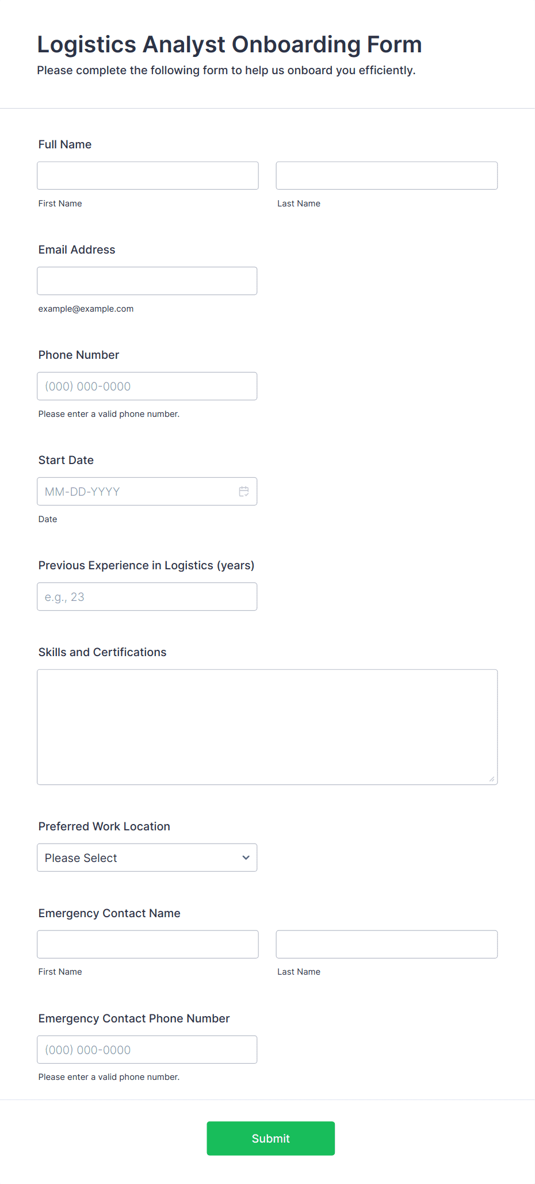The height and width of the screenshot is (1184, 535).
Task: Select Emergency Contact Phone Number field
Action: point(147,1049)
